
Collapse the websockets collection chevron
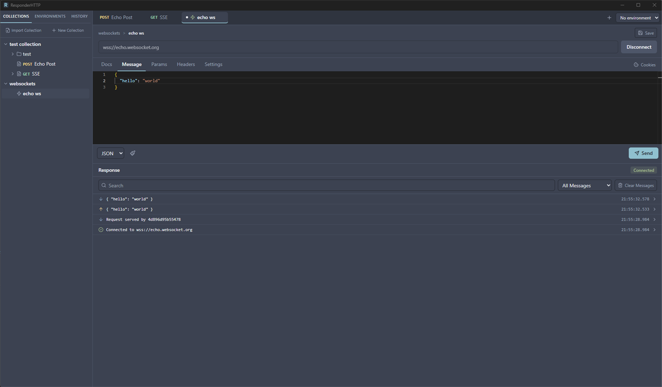(x=6, y=84)
